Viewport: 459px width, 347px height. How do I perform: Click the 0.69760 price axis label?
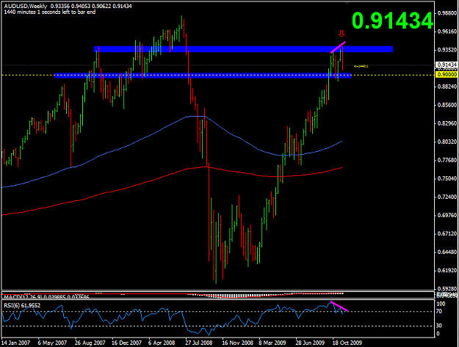click(x=447, y=215)
